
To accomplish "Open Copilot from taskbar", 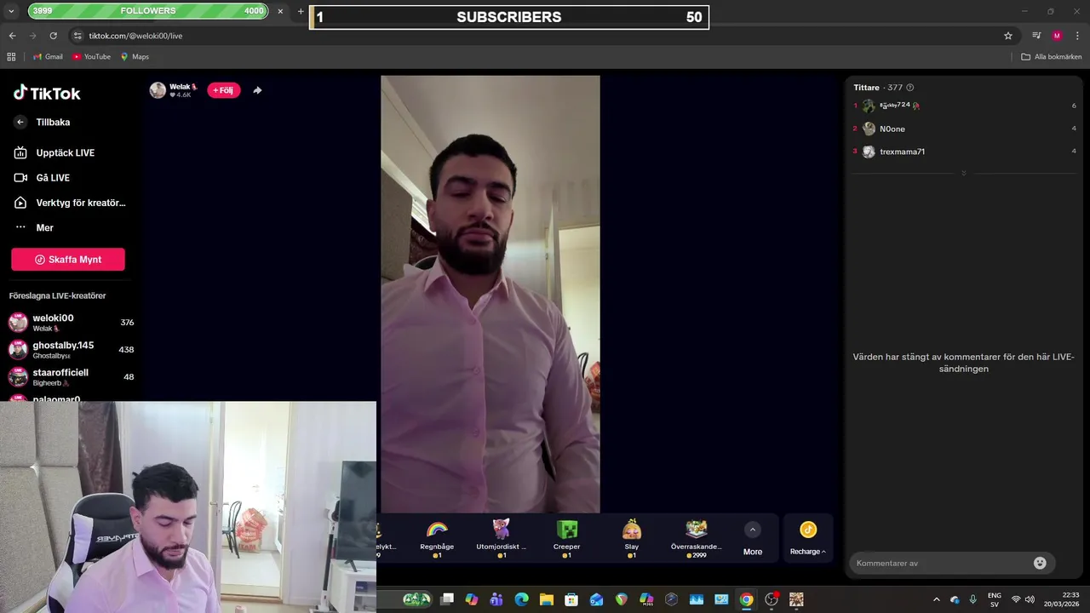I will tap(472, 599).
